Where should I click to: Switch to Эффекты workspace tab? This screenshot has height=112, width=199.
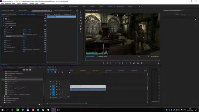tap(92, 7)
